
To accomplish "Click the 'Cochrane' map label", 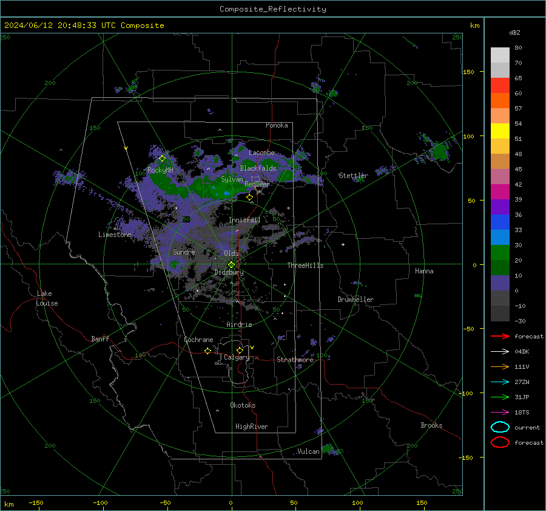I will [x=198, y=340].
